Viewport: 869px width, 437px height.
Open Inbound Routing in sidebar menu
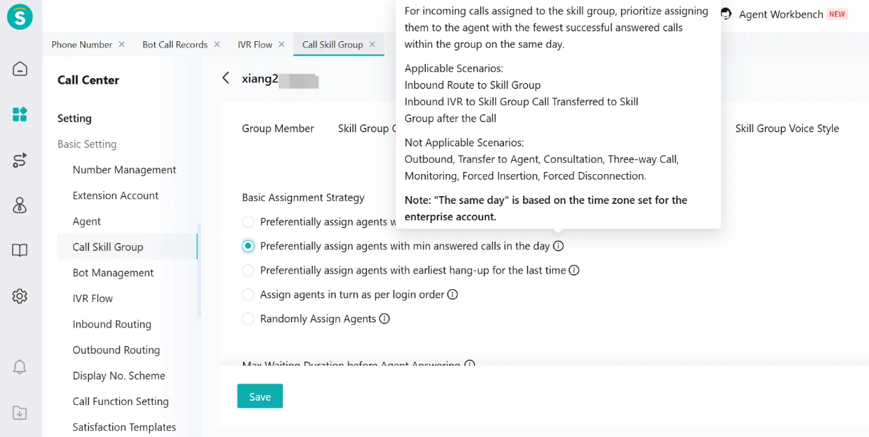click(112, 324)
